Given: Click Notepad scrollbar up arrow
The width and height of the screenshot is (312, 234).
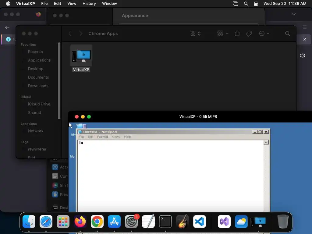Looking at the screenshot, I should 266,142.
